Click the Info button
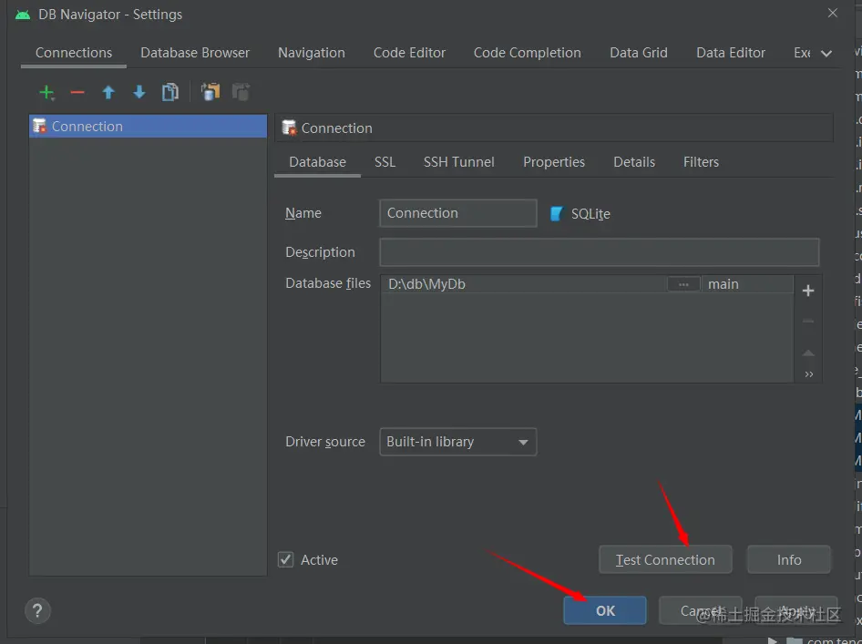Screen dimensions: 862x644 click(789, 559)
